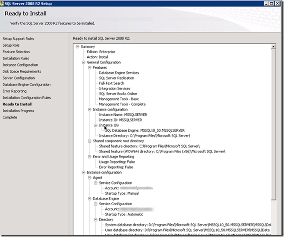Select 'Startup Type: Manual' row
Viewport: 284px width, 237px height.
[122, 193]
